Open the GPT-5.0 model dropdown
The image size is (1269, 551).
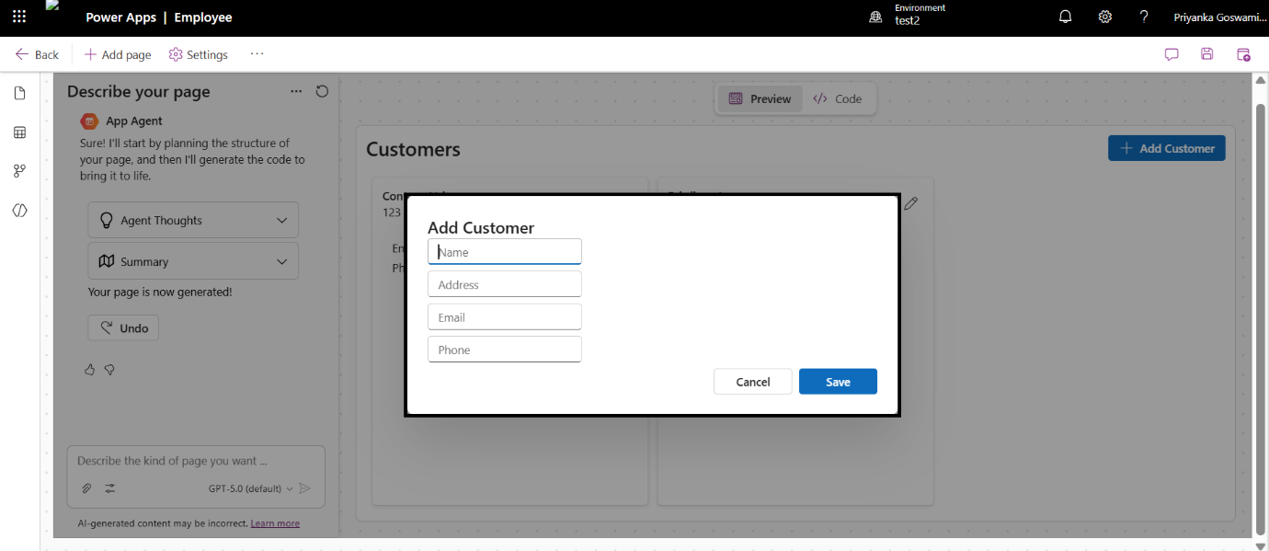click(251, 488)
